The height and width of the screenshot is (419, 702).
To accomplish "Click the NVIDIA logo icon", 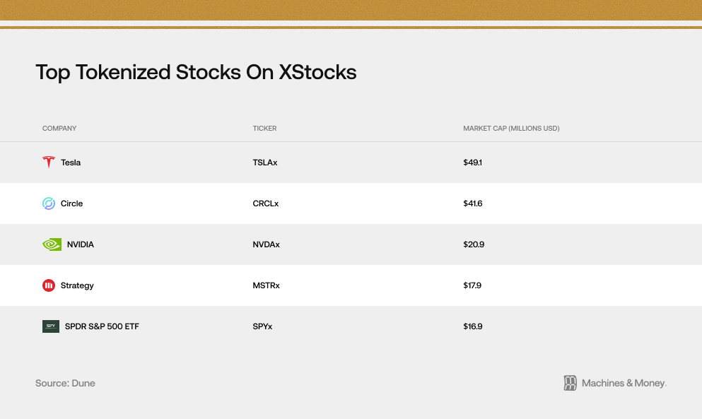I will coord(52,244).
